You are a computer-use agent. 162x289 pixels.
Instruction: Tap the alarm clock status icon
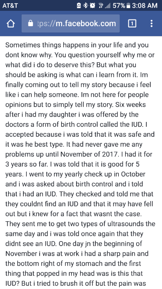coord(92,5)
